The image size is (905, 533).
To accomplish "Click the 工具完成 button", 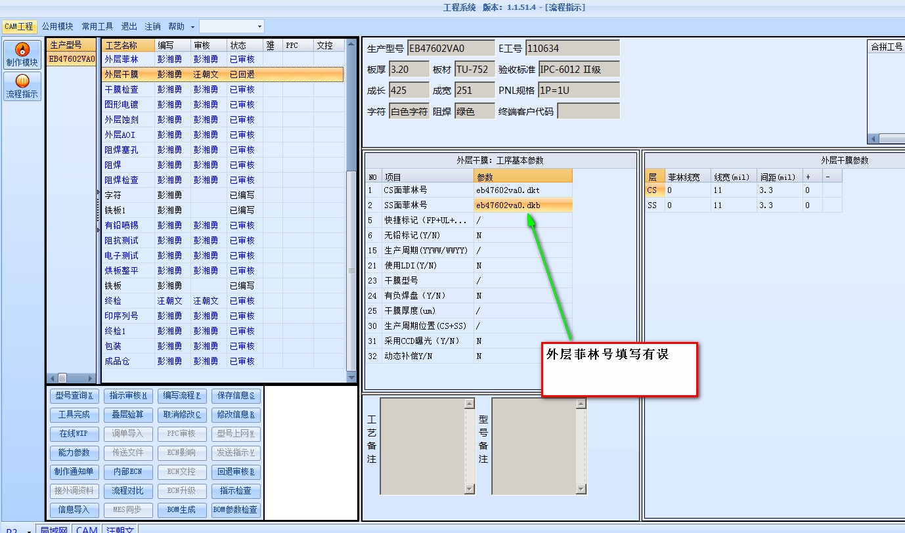I will click(x=74, y=415).
